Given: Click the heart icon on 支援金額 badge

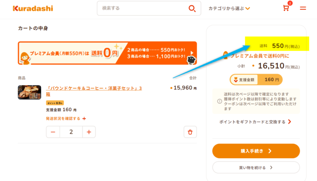Looking at the screenshot, I should coord(234,80).
